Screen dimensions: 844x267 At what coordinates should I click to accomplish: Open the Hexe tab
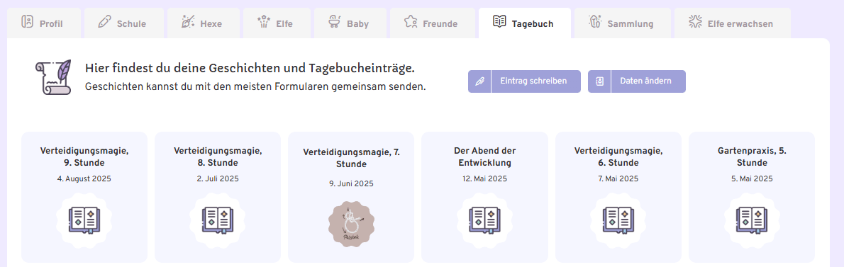point(204,23)
